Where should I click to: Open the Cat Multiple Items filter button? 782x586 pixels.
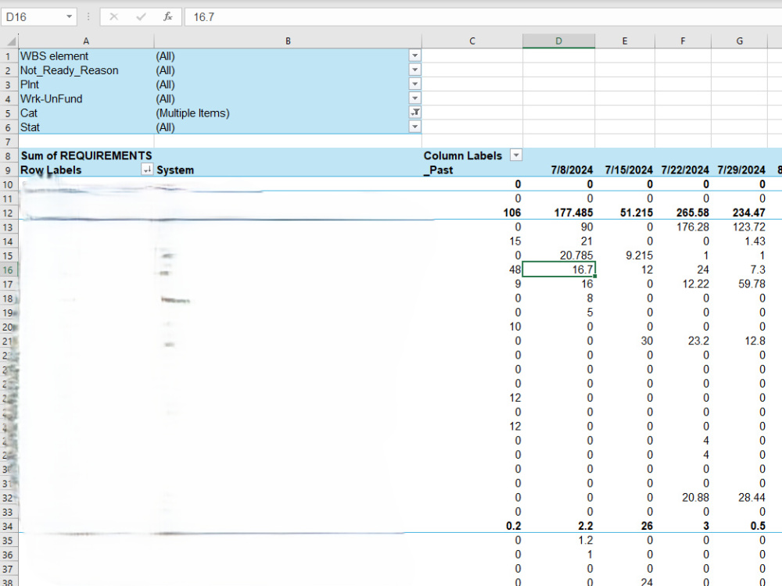415,113
